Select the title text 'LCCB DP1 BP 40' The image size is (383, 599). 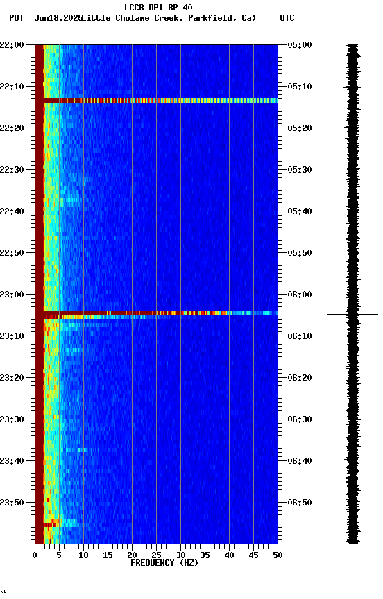(158, 8)
